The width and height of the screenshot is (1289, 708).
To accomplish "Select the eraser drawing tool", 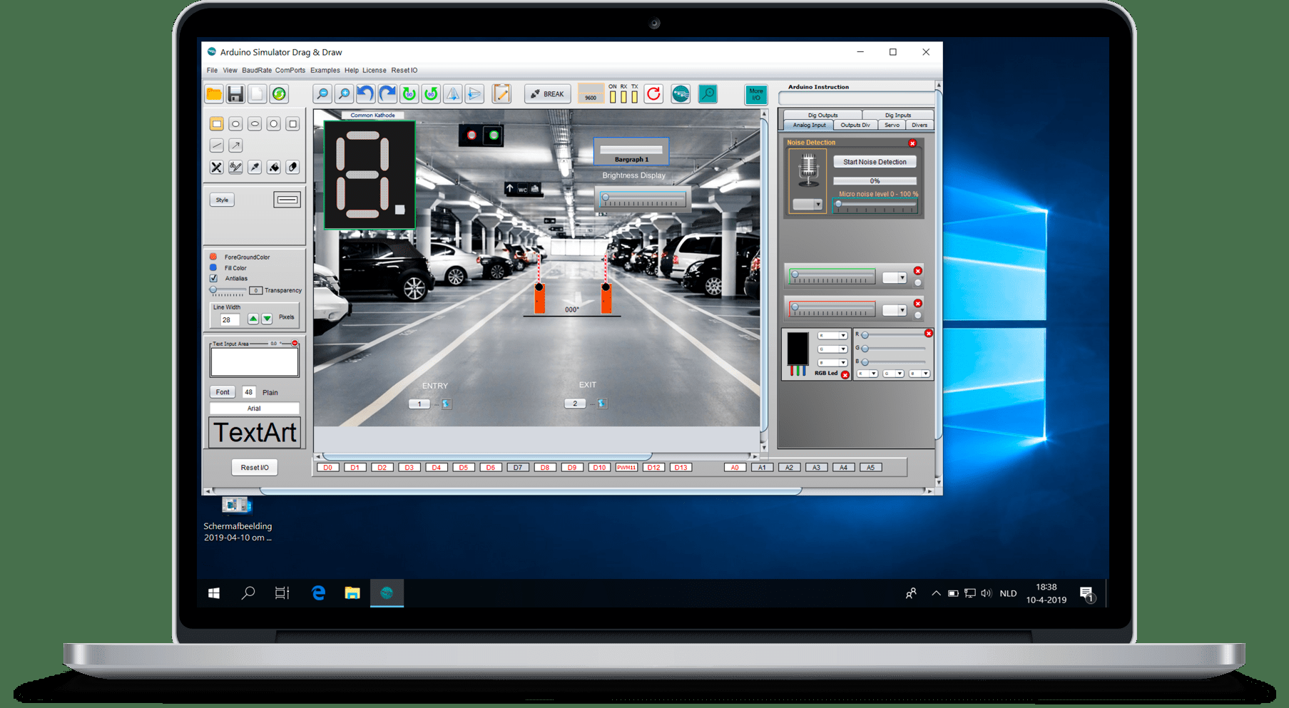I will tap(292, 168).
